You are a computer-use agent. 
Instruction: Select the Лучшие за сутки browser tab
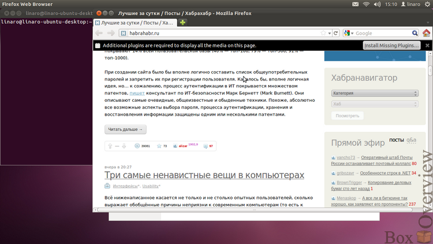pos(135,23)
